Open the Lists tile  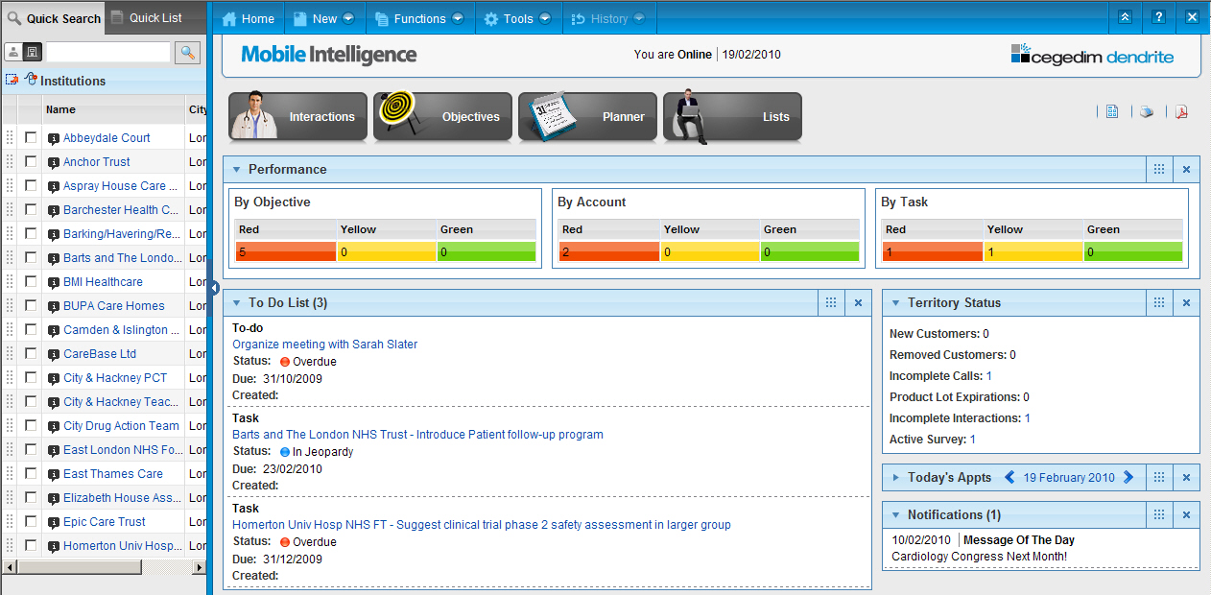click(732, 116)
